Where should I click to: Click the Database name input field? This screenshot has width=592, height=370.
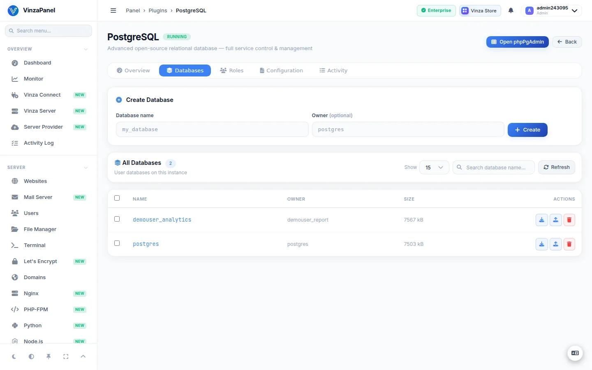point(212,129)
